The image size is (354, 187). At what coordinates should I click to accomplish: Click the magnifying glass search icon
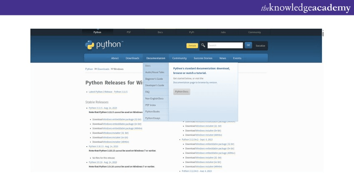point(203,45)
